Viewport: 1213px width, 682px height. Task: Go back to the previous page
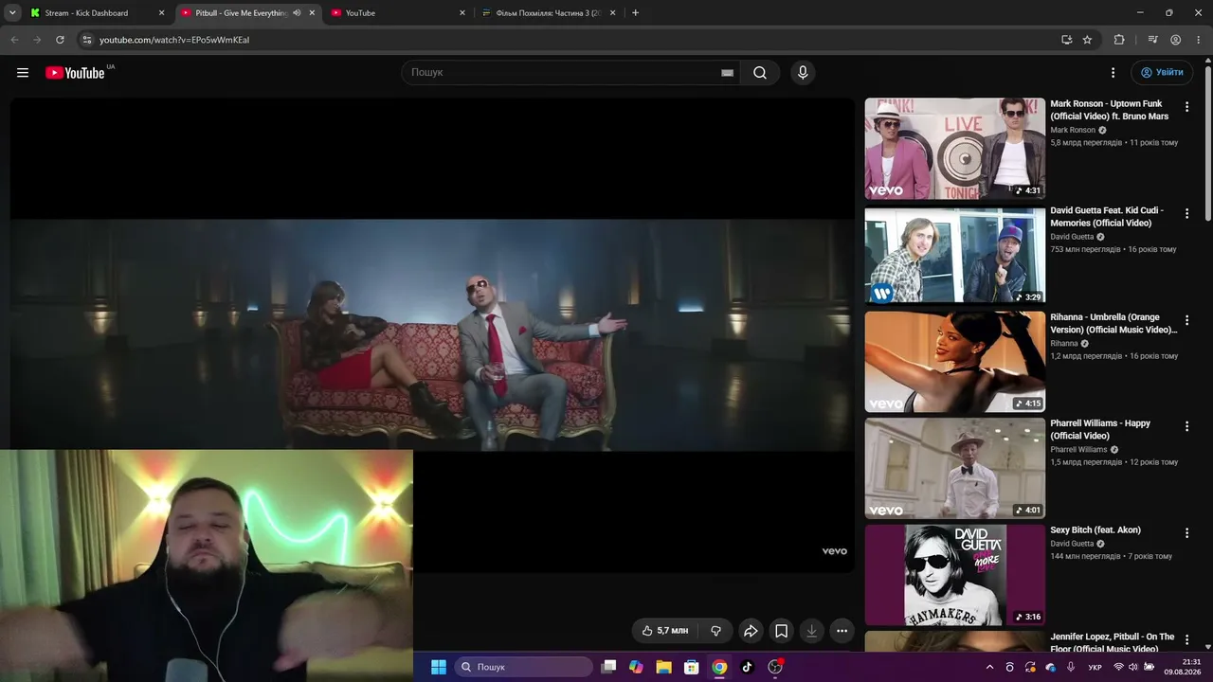[x=14, y=40]
